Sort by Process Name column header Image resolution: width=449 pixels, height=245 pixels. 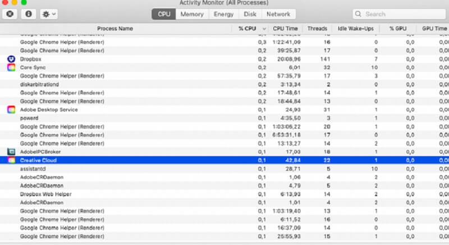[x=115, y=28]
